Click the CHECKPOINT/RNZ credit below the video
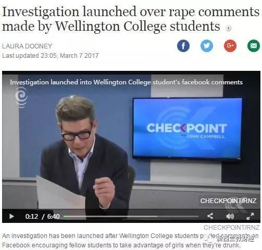This screenshot has height=250, width=262. pos(232,227)
